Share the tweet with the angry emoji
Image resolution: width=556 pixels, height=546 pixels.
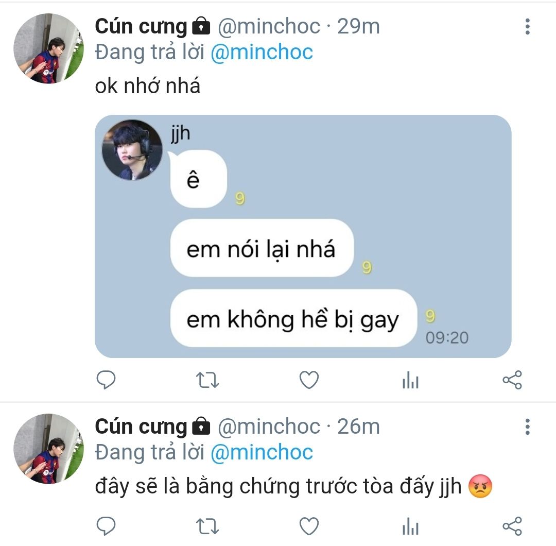tap(512, 526)
